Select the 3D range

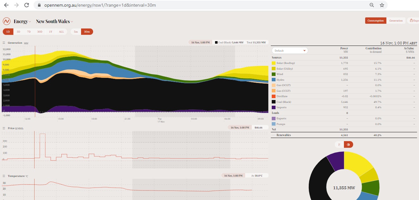click(18, 32)
